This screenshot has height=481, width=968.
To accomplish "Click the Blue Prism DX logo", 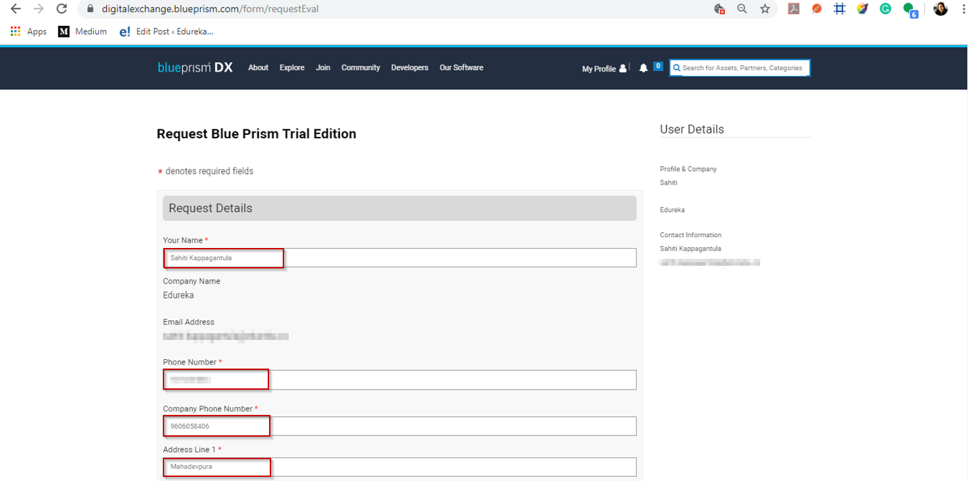I will click(x=195, y=67).
